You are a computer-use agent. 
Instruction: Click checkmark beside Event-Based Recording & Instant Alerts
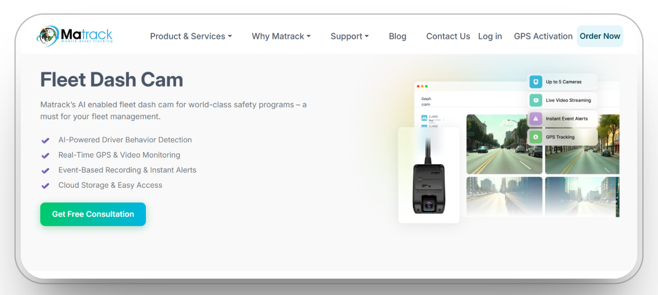tap(46, 170)
